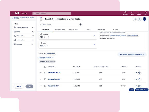Click the '% of non-white patients' header
Image resolution: width=149 pixels, height=112 pixels.
tap(101, 67)
